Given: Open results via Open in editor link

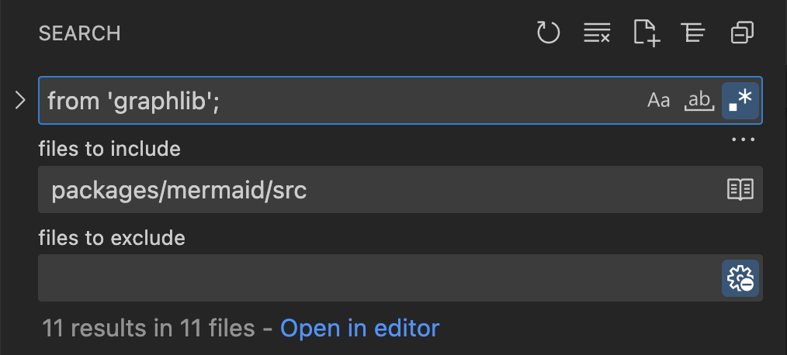Looking at the screenshot, I should [360, 329].
